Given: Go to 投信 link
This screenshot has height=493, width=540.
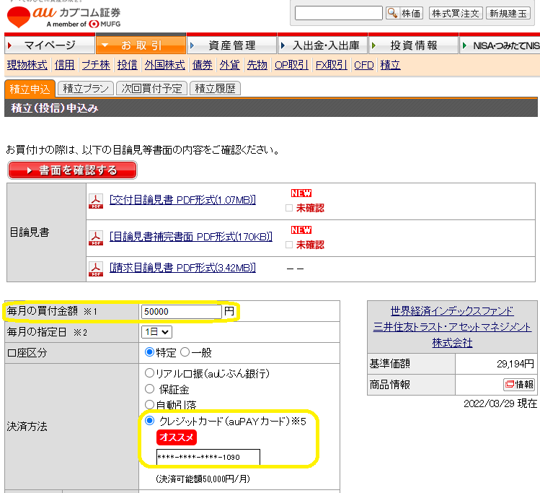Looking at the screenshot, I should pyautogui.click(x=127, y=65).
